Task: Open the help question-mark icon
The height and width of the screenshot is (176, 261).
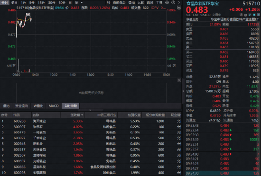Action: click(173, 2)
